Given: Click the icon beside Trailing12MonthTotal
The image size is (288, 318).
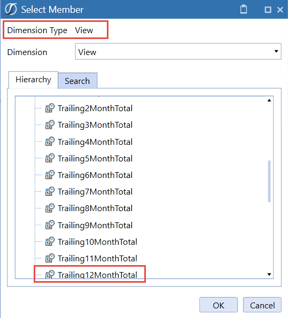Looking at the screenshot, I should coord(50,274).
